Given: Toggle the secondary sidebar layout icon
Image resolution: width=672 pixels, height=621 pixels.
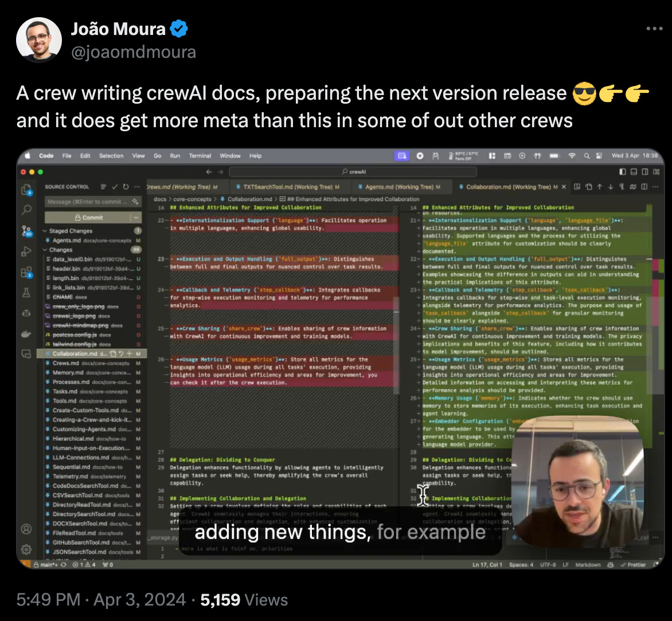Looking at the screenshot, I should pos(645,172).
